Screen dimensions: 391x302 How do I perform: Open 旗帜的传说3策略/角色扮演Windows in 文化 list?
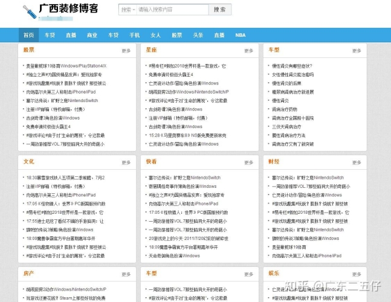pyautogui.click(x=60, y=230)
